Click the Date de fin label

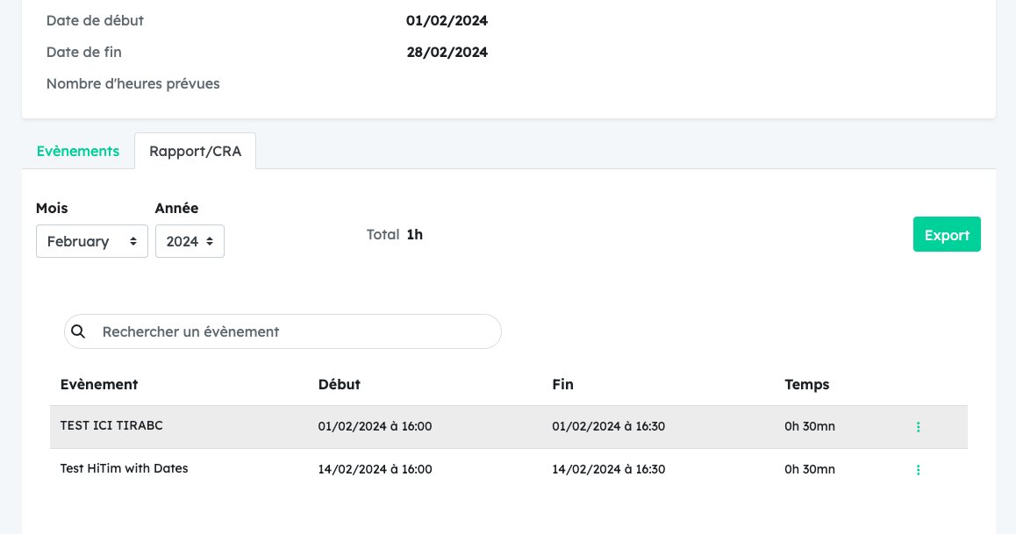83,53
